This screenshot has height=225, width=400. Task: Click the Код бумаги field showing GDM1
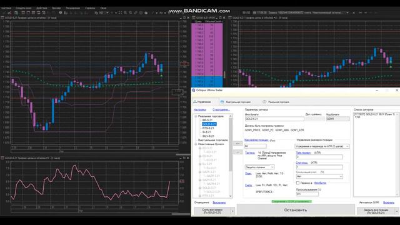337,119
